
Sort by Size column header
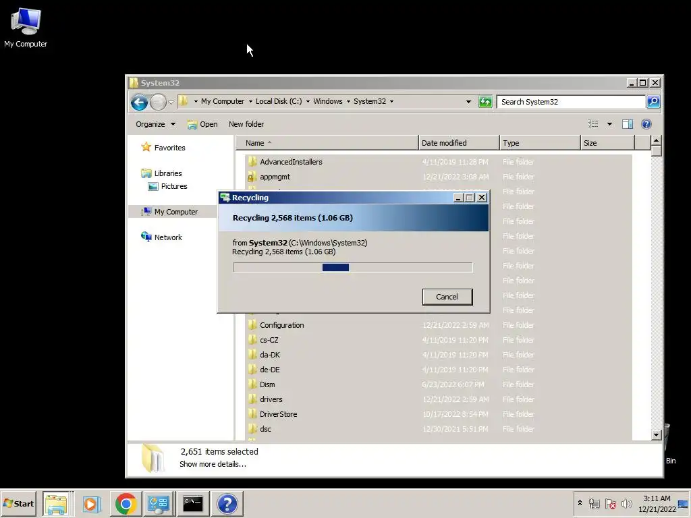pyautogui.click(x=607, y=143)
